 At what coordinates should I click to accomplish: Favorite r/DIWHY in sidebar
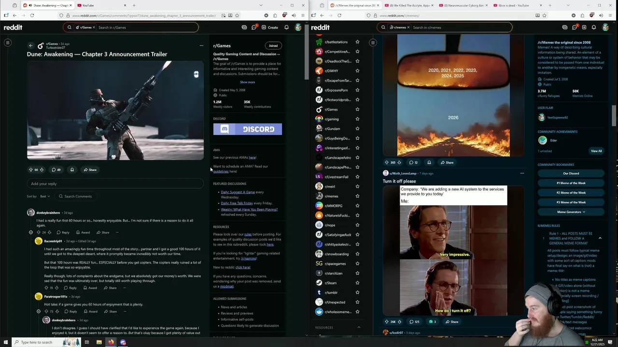pyautogui.click(x=357, y=71)
